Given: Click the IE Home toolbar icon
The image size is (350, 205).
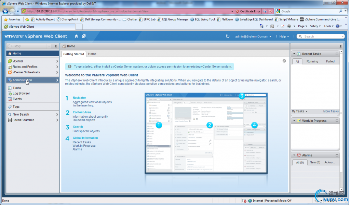Looking at the screenshot, I should [261, 26].
